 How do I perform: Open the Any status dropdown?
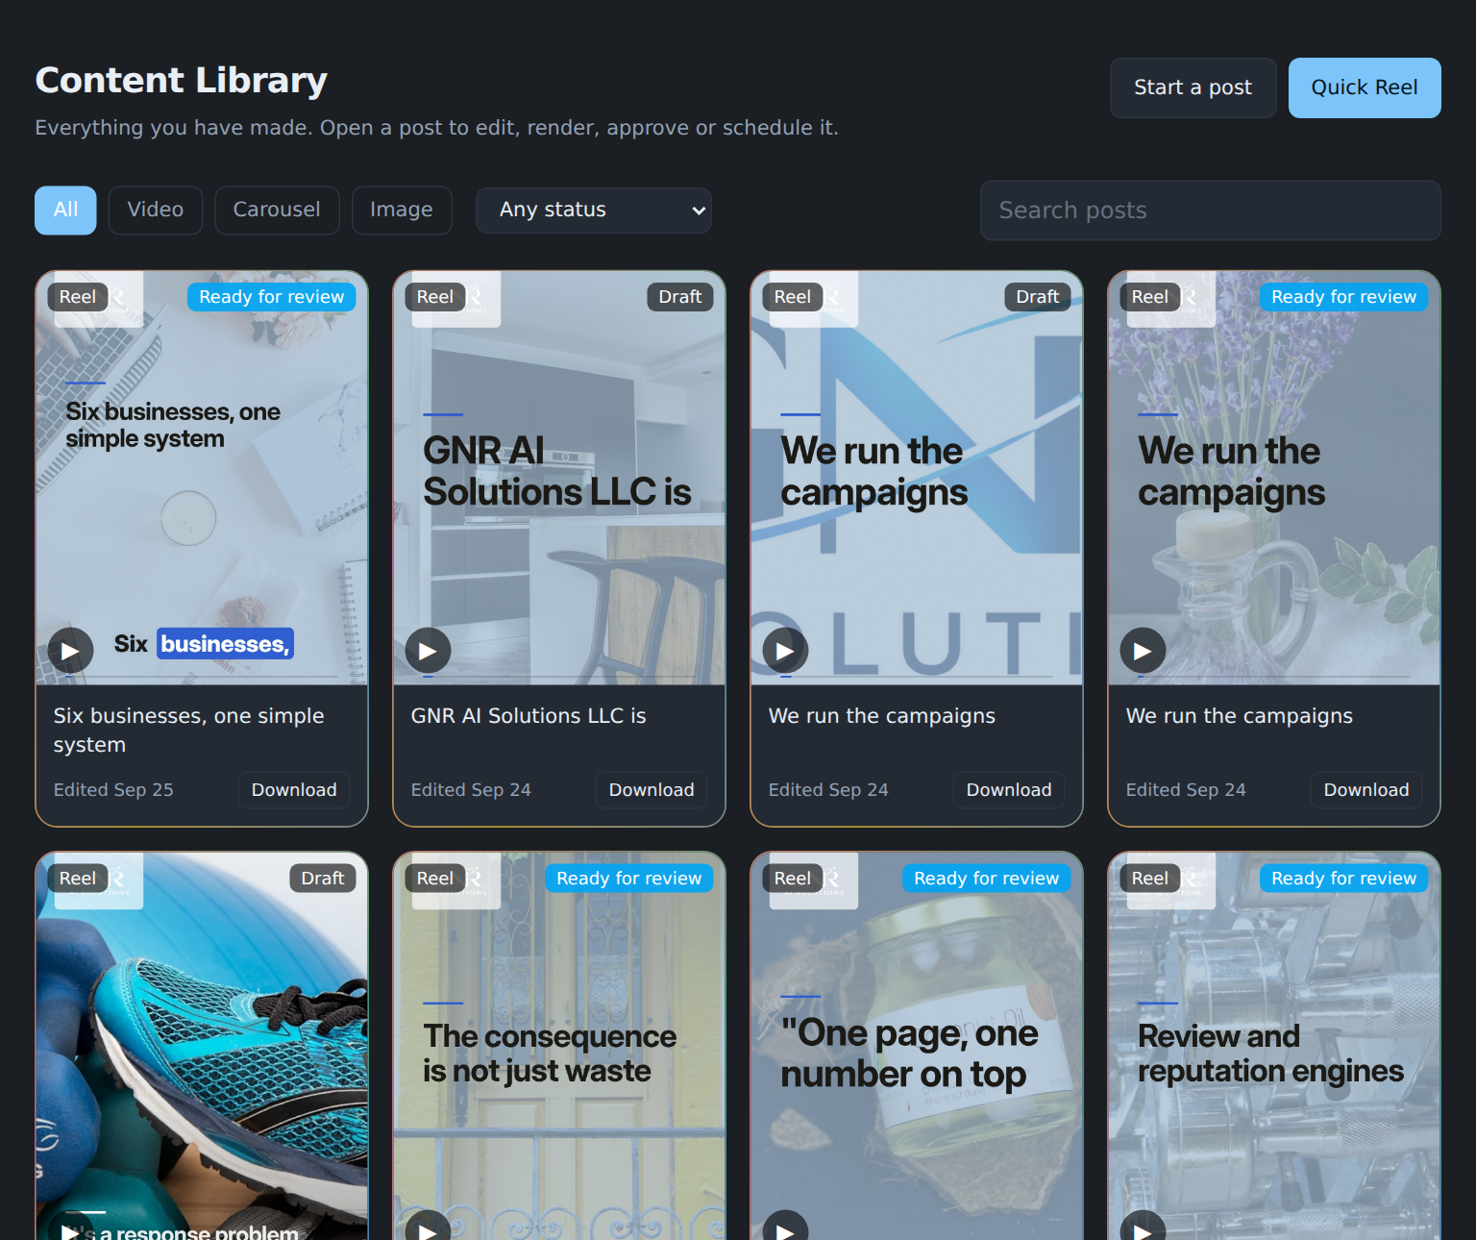(x=594, y=210)
